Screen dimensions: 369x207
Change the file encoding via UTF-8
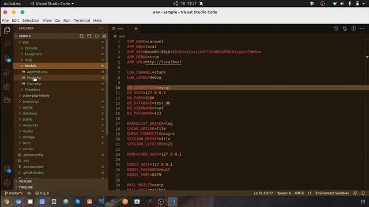[x=299, y=193]
